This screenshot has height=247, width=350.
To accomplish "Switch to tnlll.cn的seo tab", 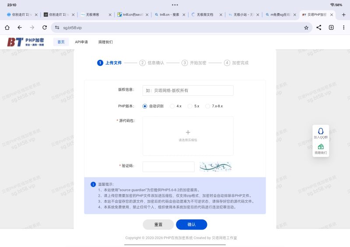I will coord(130,15).
